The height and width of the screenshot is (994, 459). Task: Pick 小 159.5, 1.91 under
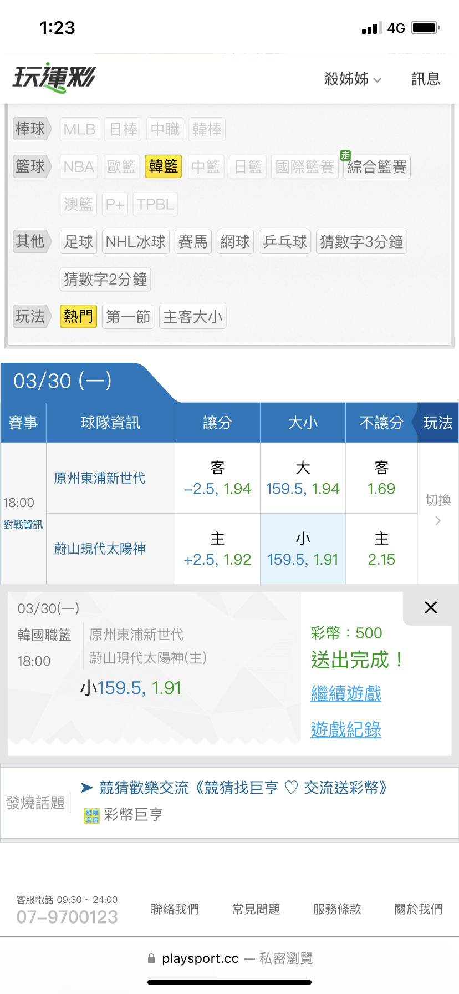(x=303, y=549)
